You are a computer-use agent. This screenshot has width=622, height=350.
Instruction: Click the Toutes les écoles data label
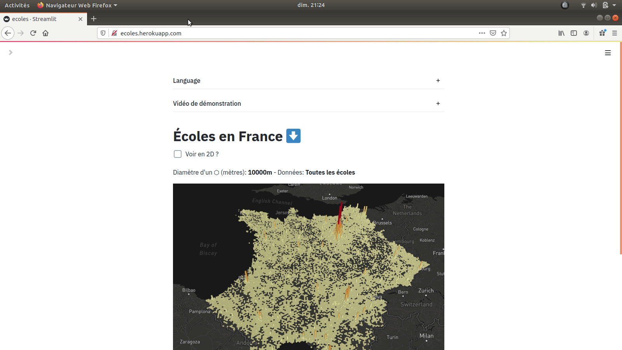pos(330,172)
